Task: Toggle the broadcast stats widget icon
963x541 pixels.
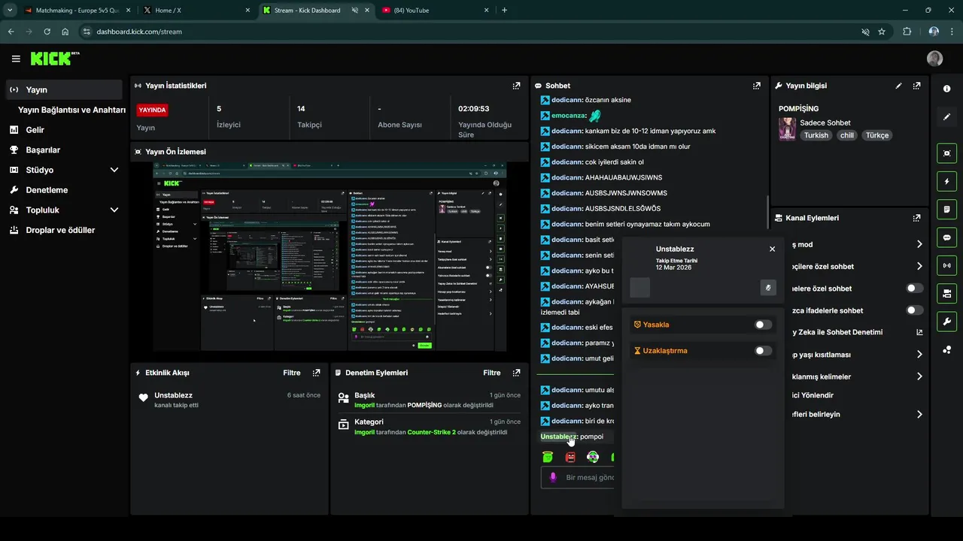Action: click(946, 265)
